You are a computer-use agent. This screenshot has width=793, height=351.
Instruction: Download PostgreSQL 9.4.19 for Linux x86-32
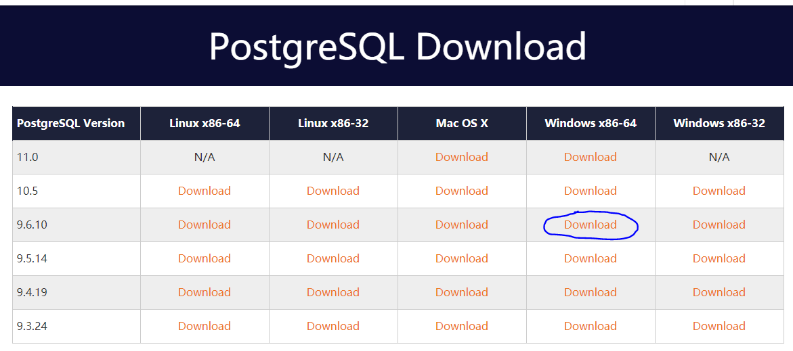point(333,292)
